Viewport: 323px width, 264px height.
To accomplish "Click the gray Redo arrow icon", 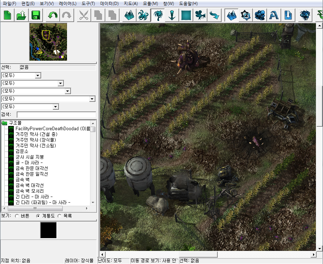I will click(67, 15).
